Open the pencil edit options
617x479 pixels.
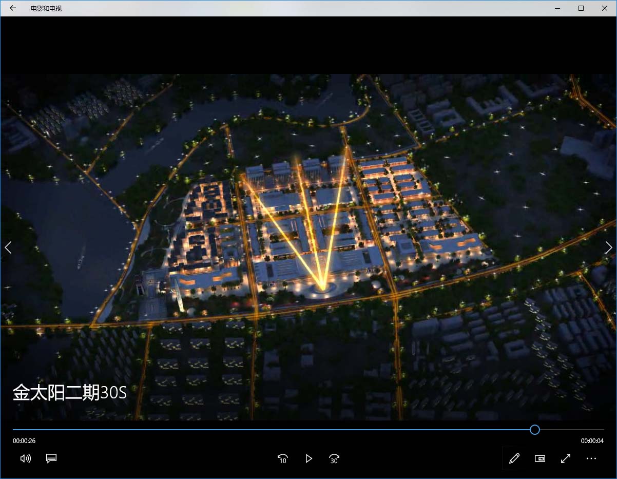click(x=514, y=458)
